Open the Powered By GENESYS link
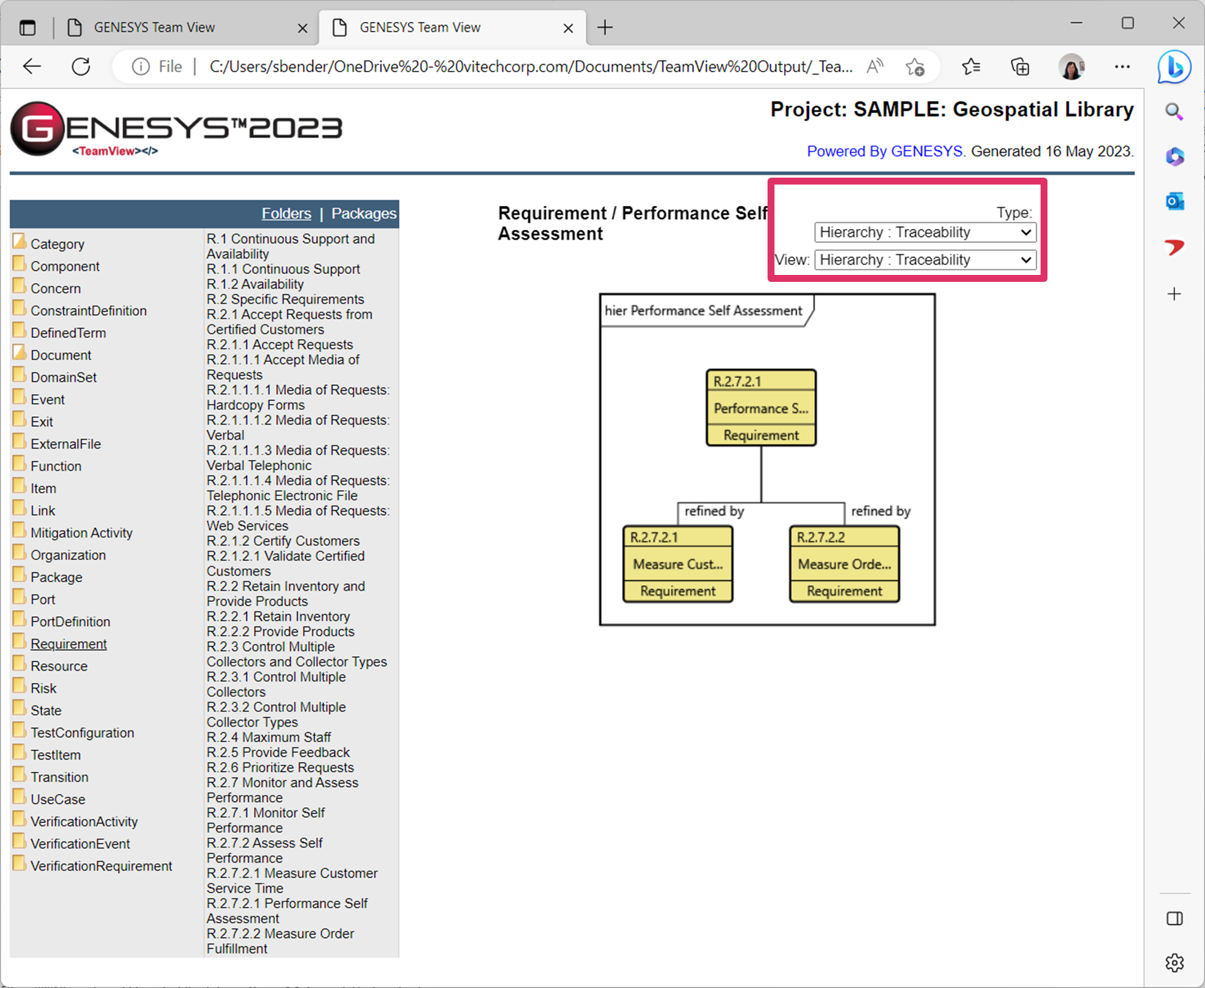The image size is (1205, 988). [x=884, y=151]
